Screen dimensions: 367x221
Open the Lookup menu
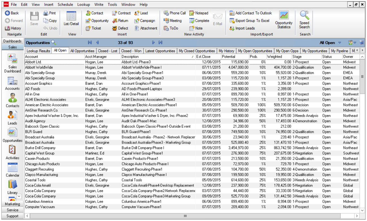coord(83,4)
